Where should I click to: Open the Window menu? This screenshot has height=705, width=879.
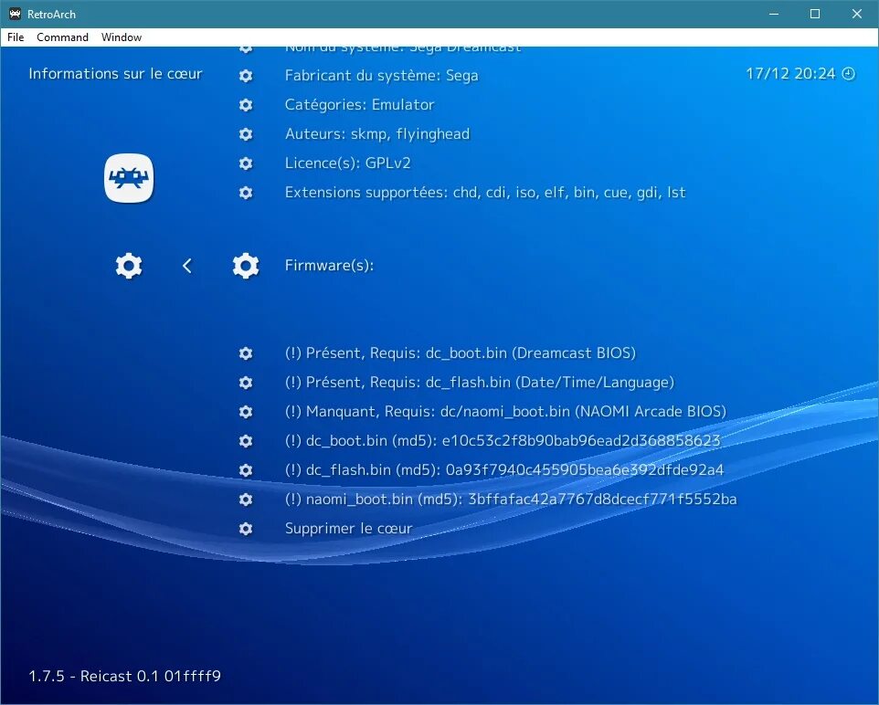tap(122, 37)
